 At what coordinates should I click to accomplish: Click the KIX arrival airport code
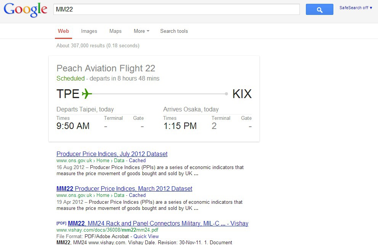pyautogui.click(x=242, y=94)
